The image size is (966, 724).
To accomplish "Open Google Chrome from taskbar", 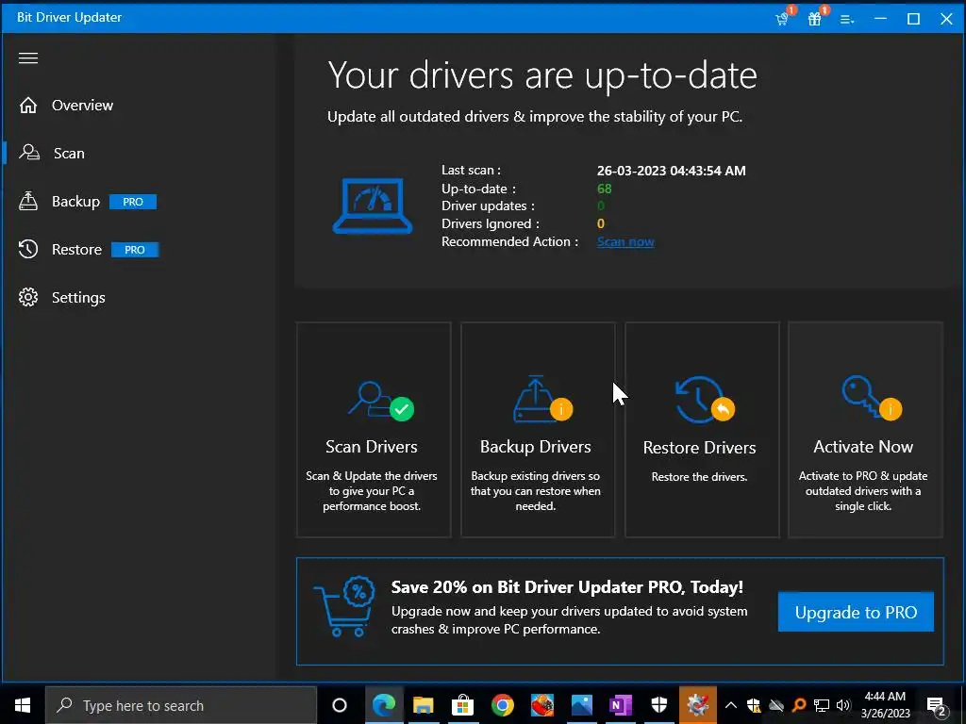I will coord(502,705).
